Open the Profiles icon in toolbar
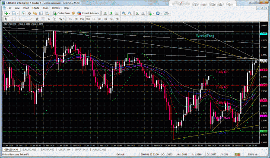 point(13,13)
